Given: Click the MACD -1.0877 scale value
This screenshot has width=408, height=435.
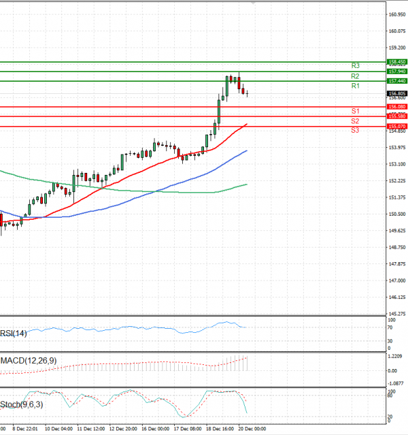Looking at the screenshot, I should pos(396,383).
